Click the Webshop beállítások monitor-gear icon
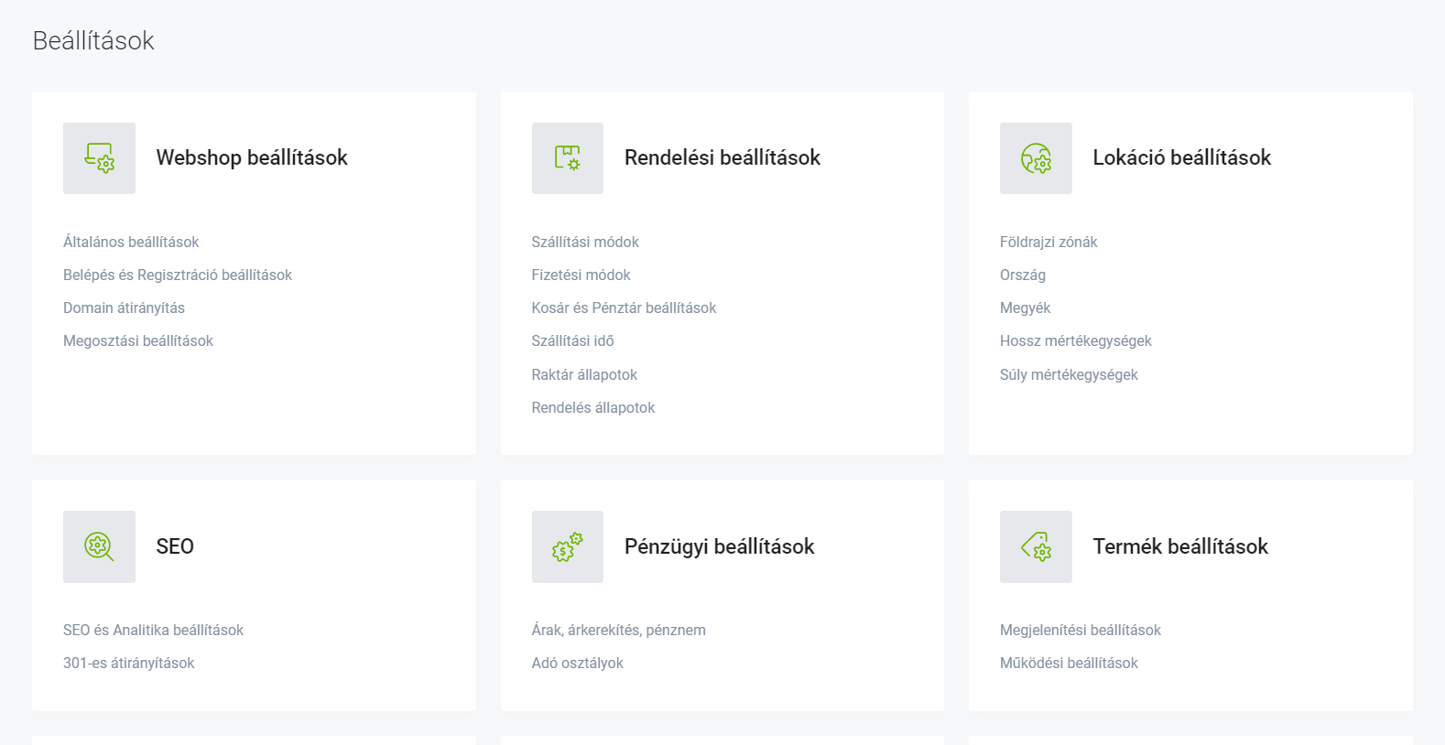1445x745 pixels. 99,158
